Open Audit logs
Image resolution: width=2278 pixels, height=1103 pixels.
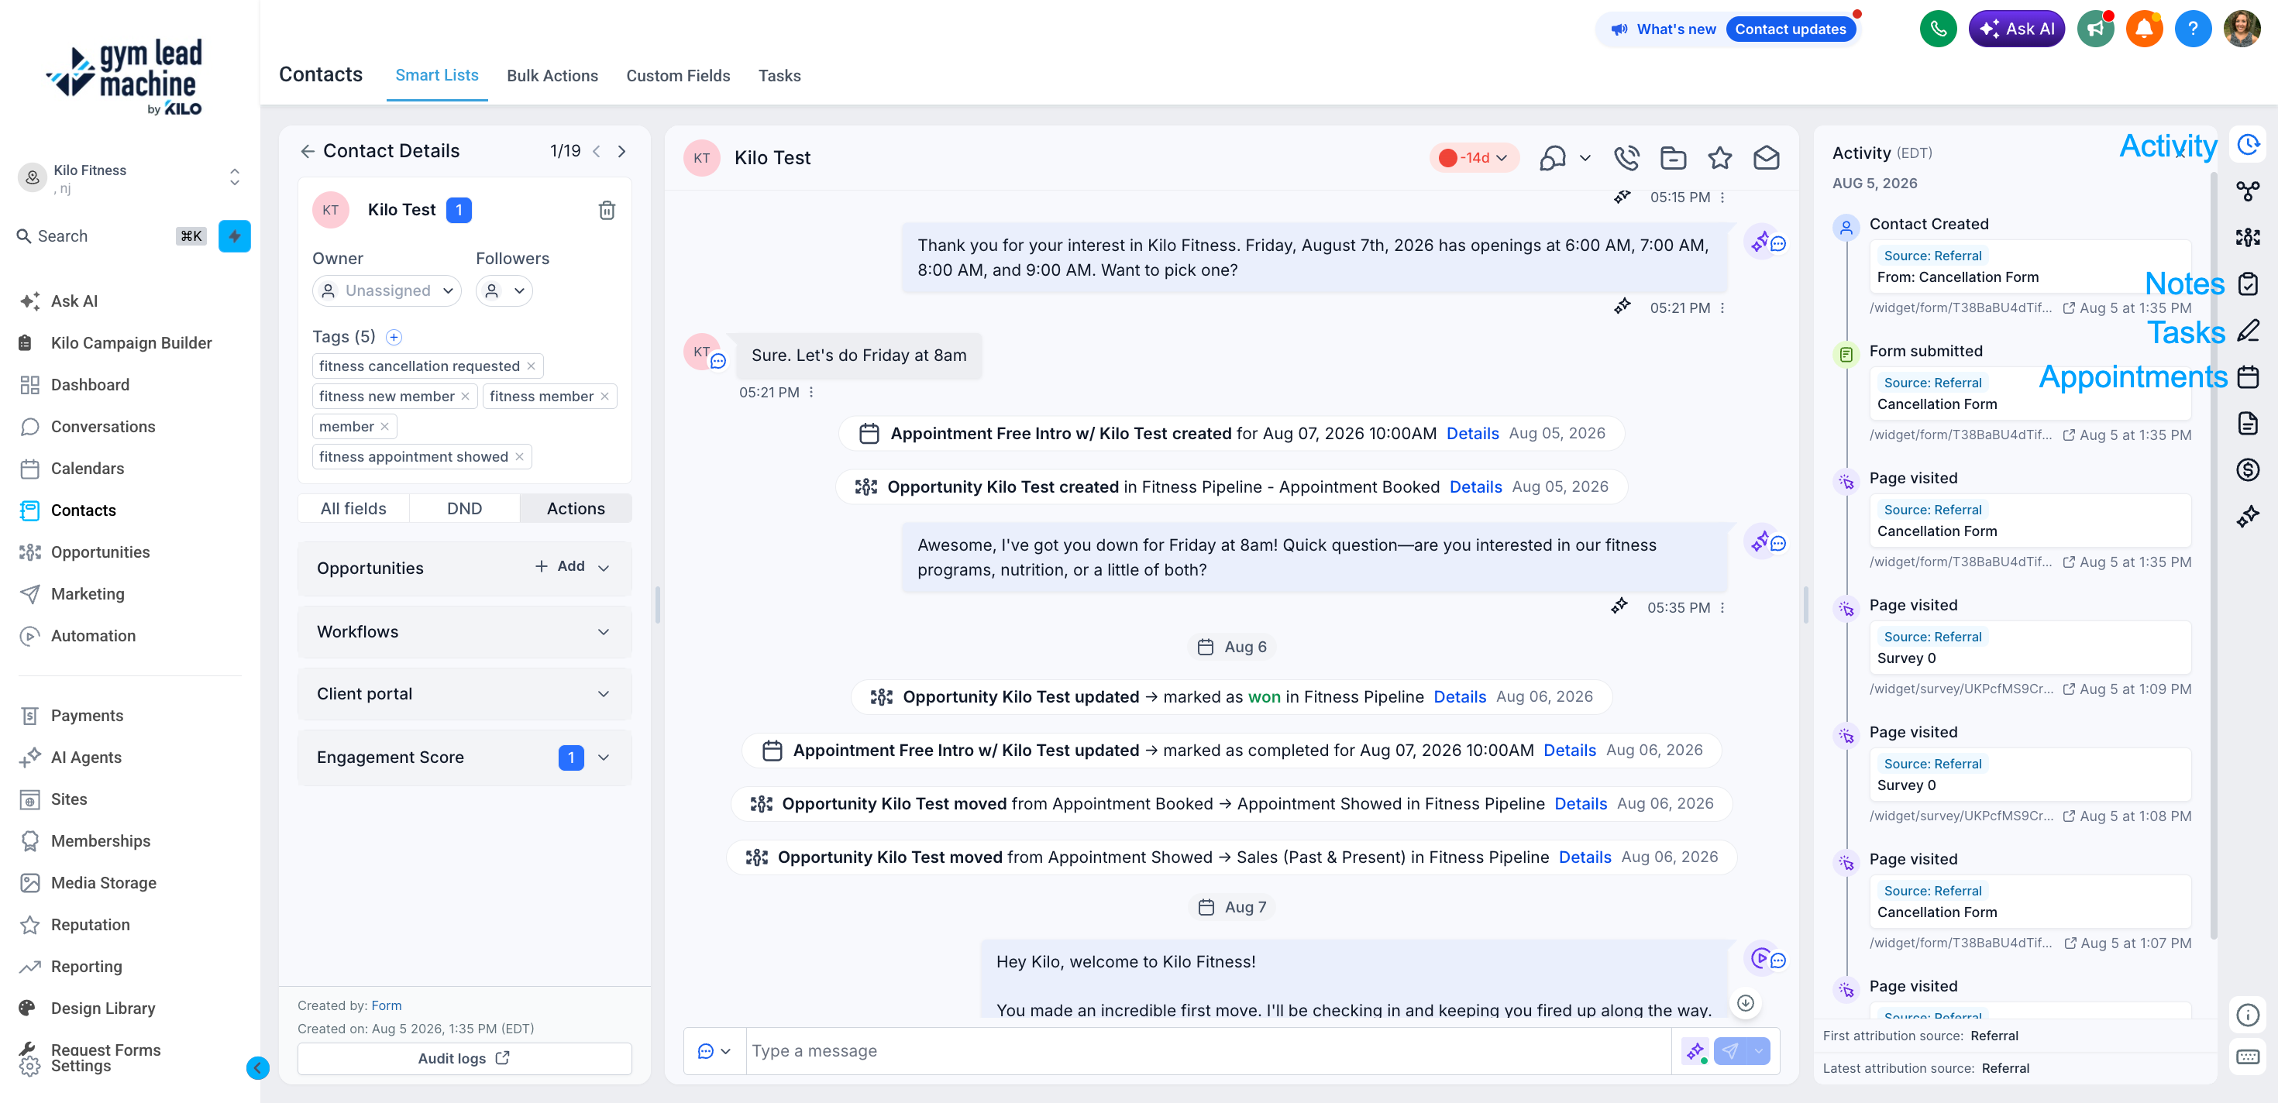coord(464,1058)
